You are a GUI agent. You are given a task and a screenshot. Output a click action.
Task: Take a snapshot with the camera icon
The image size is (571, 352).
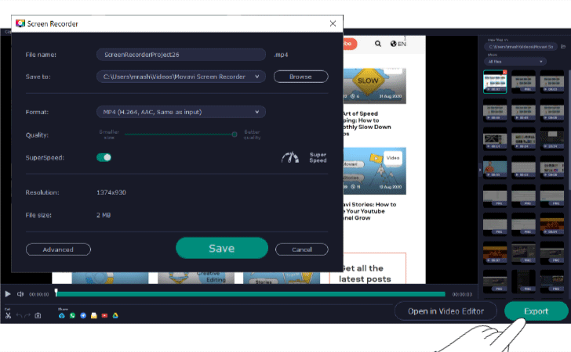pos(38,315)
